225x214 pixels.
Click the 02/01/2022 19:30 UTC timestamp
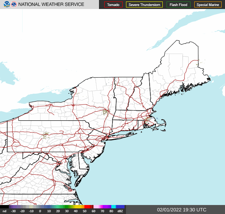pyautogui.click(x=181, y=210)
